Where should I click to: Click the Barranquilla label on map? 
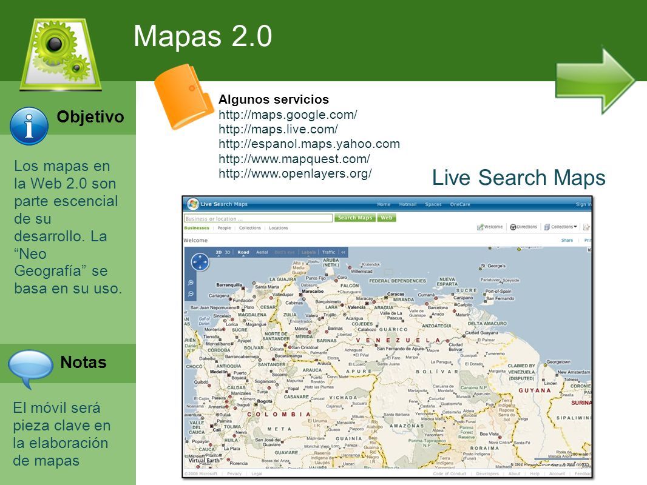[229, 285]
